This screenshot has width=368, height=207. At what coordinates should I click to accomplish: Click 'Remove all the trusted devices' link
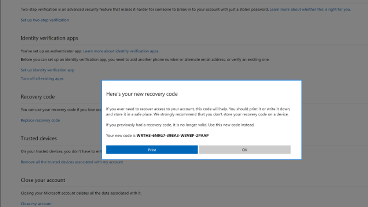[x=72, y=162]
